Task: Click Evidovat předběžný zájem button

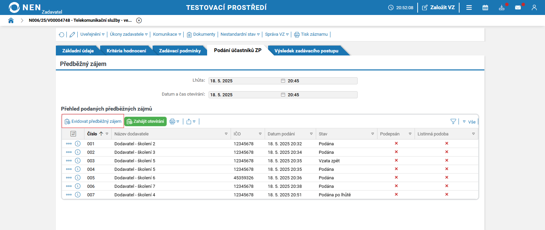Action: click(x=93, y=121)
